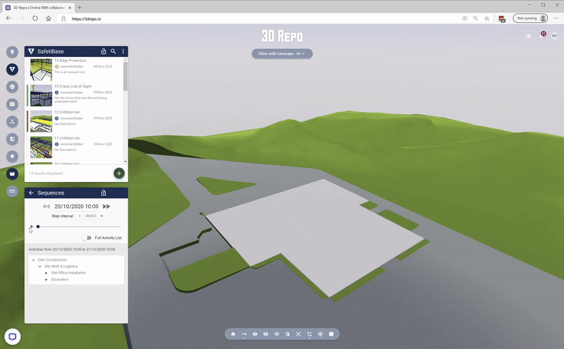This screenshot has height=349, width=564.
Task: Open the GIS layers panel in sidebar
Action: click(x=12, y=156)
